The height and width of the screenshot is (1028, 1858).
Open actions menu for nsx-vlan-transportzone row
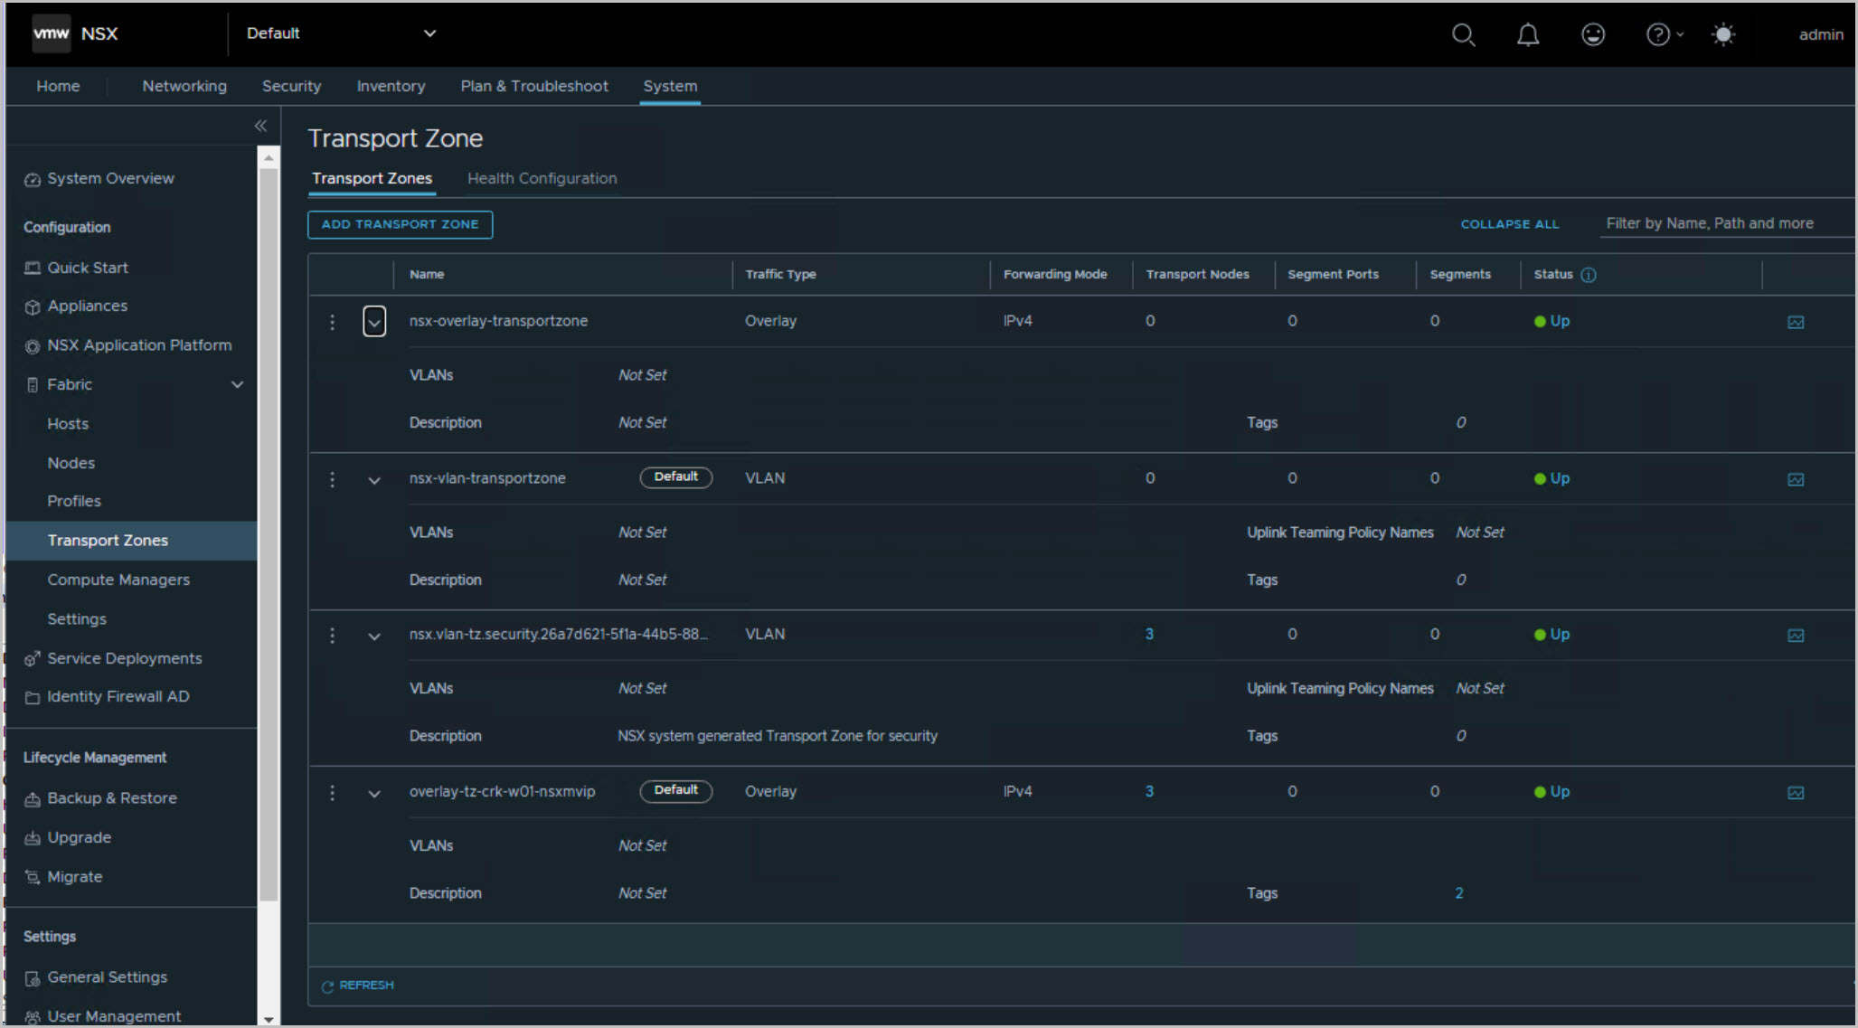click(332, 479)
